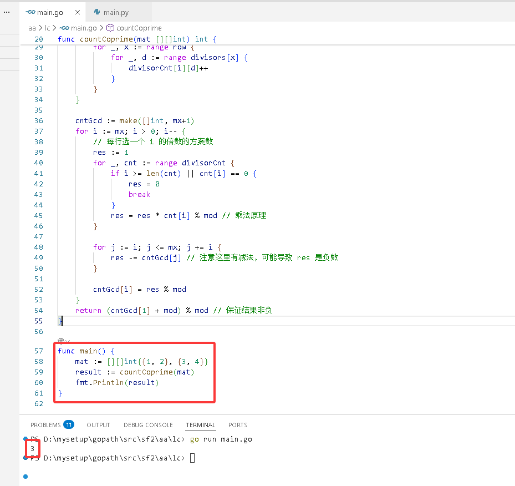Open the main.go editor tab
The image size is (515, 486).
pyautogui.click(x=53, y=12)
